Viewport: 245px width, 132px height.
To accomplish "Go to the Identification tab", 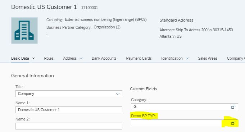I will tap(172, 58).
